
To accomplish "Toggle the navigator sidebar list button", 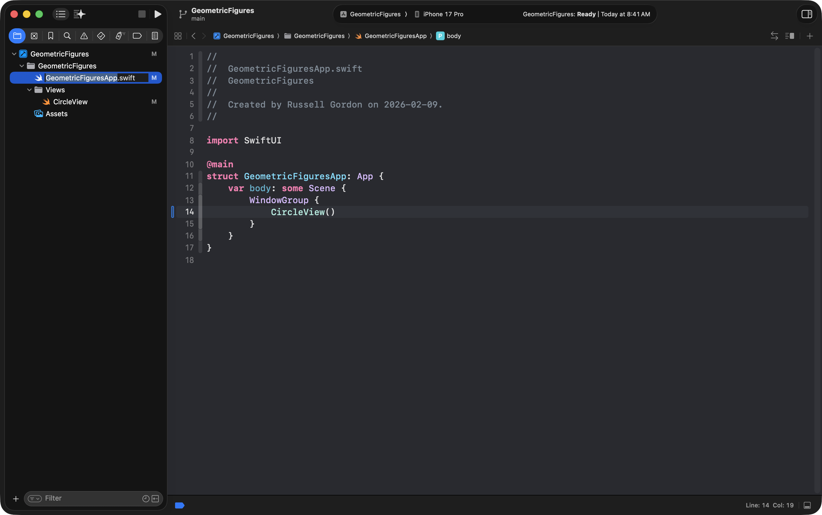I will [x=61, y=14].
